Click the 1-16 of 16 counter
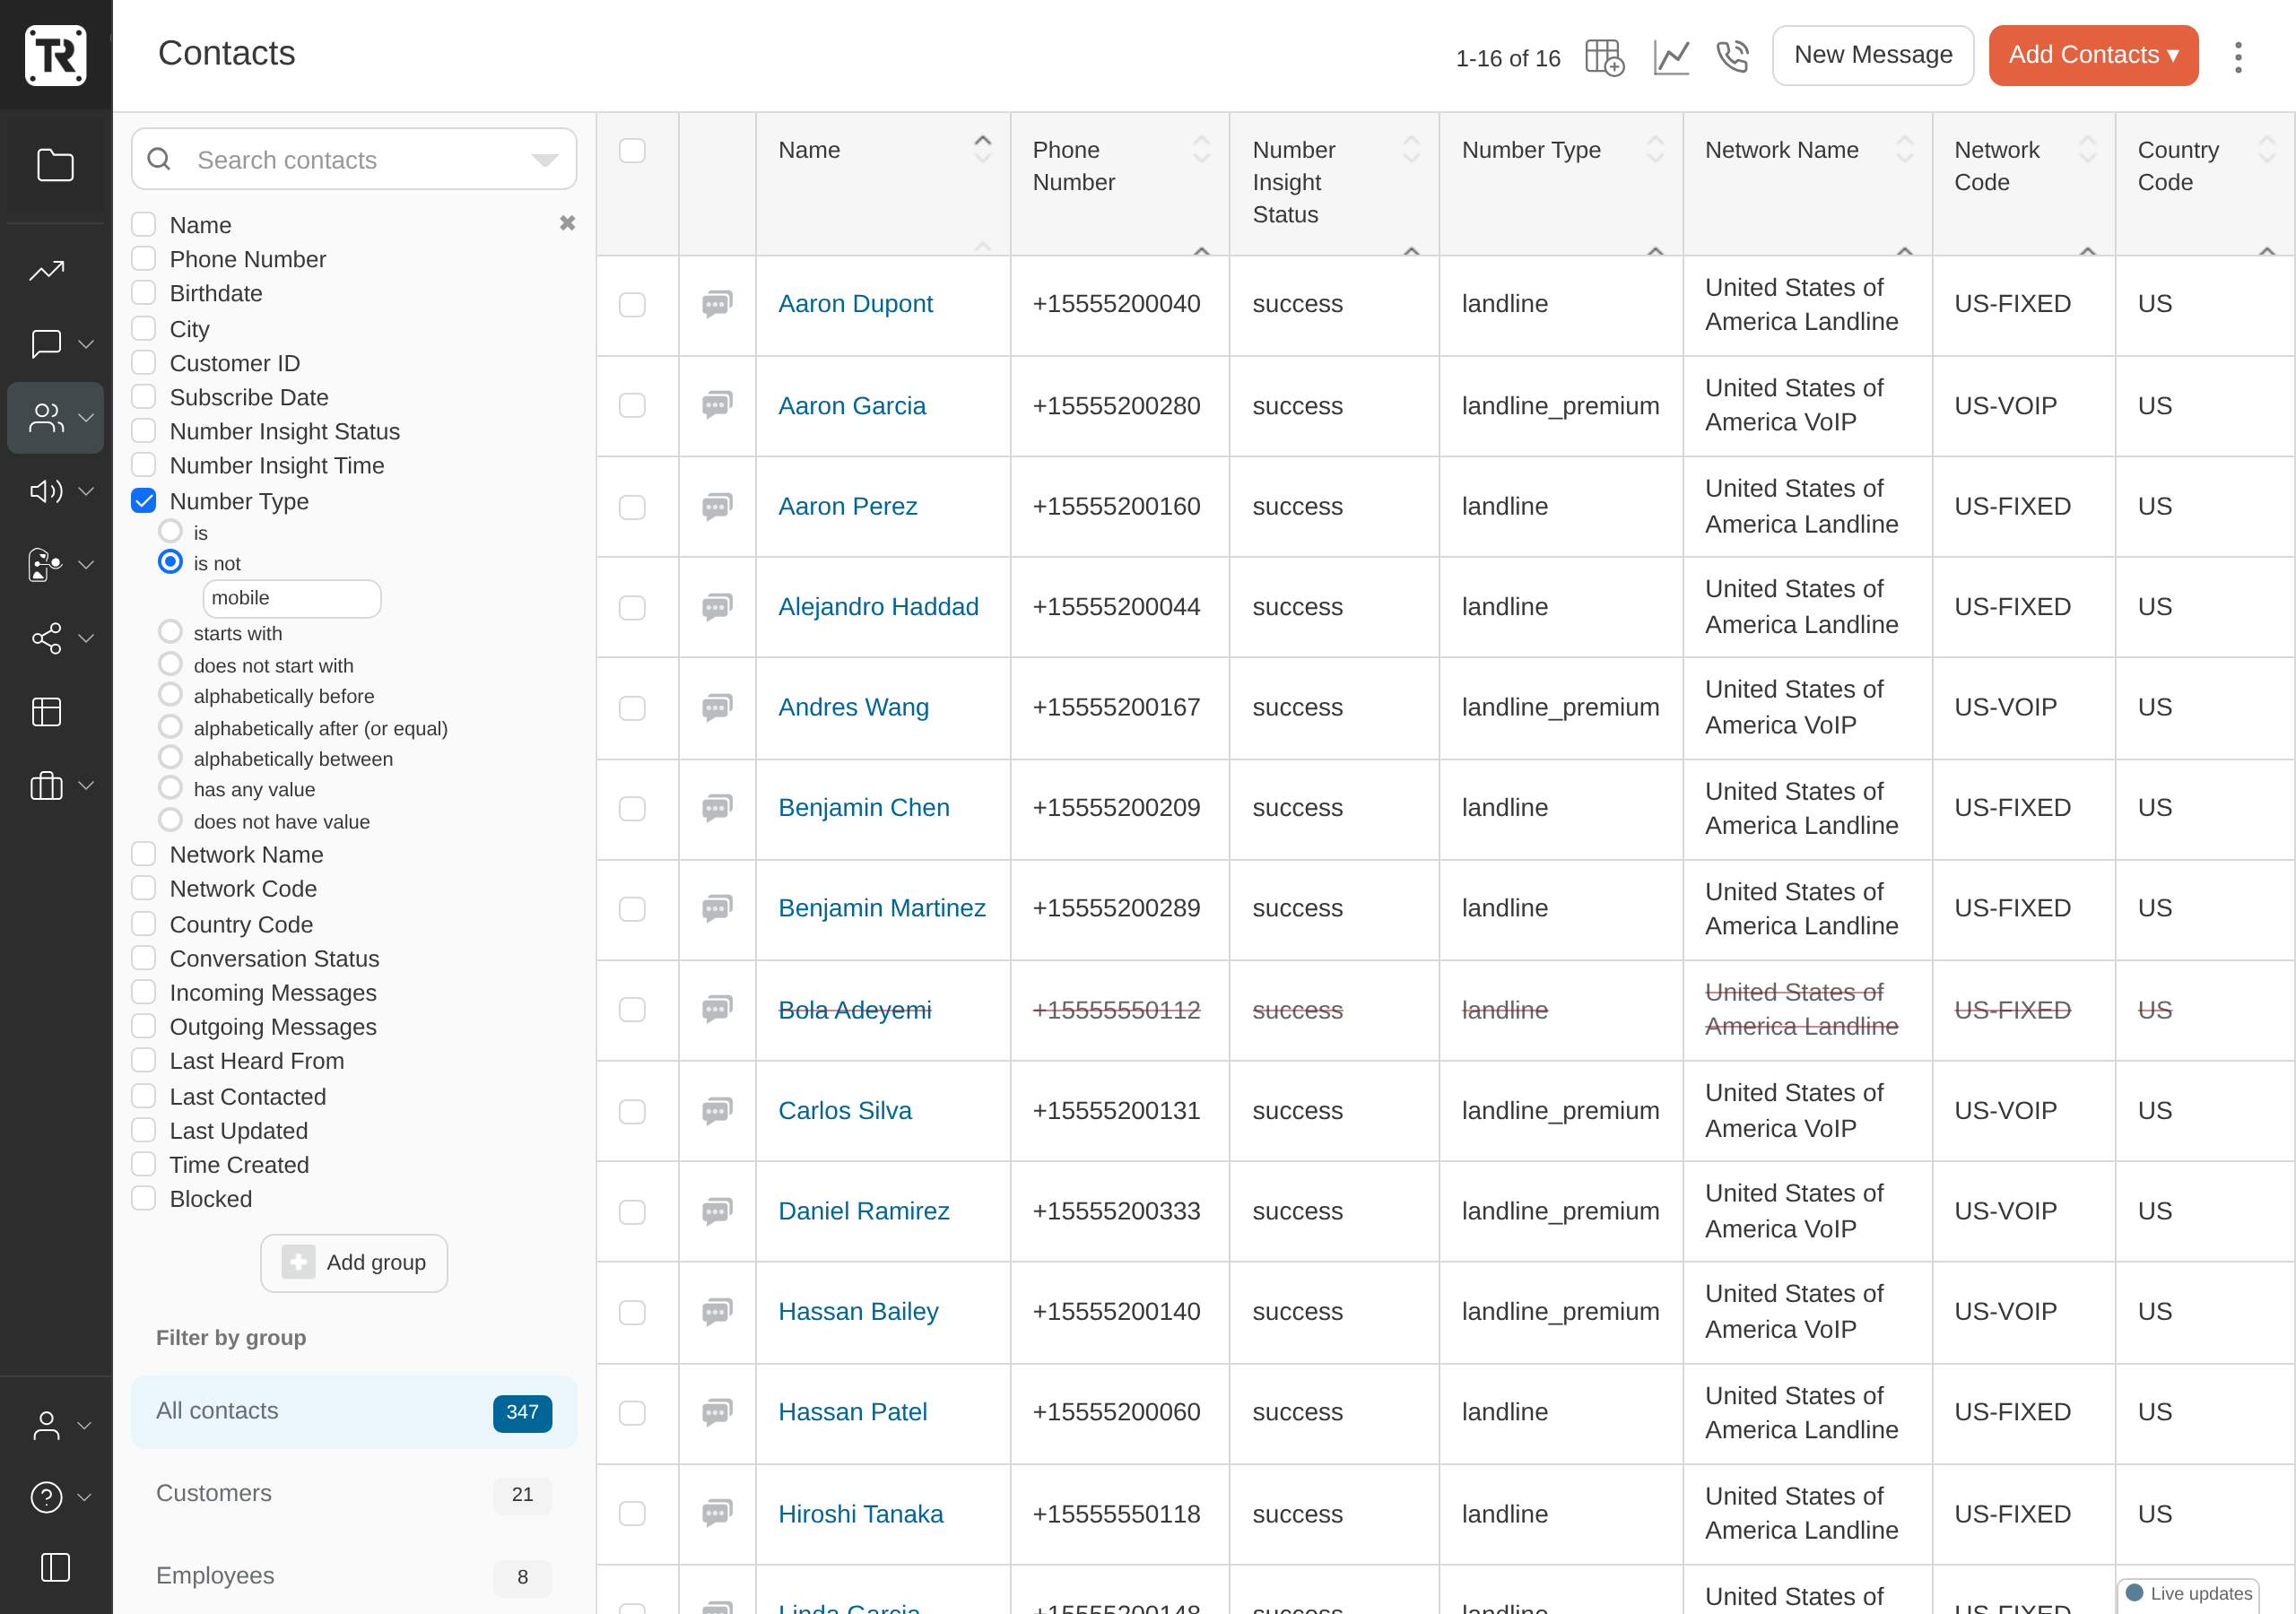The height and width of the screenshot is (1614, 2296). point(1508,58)
